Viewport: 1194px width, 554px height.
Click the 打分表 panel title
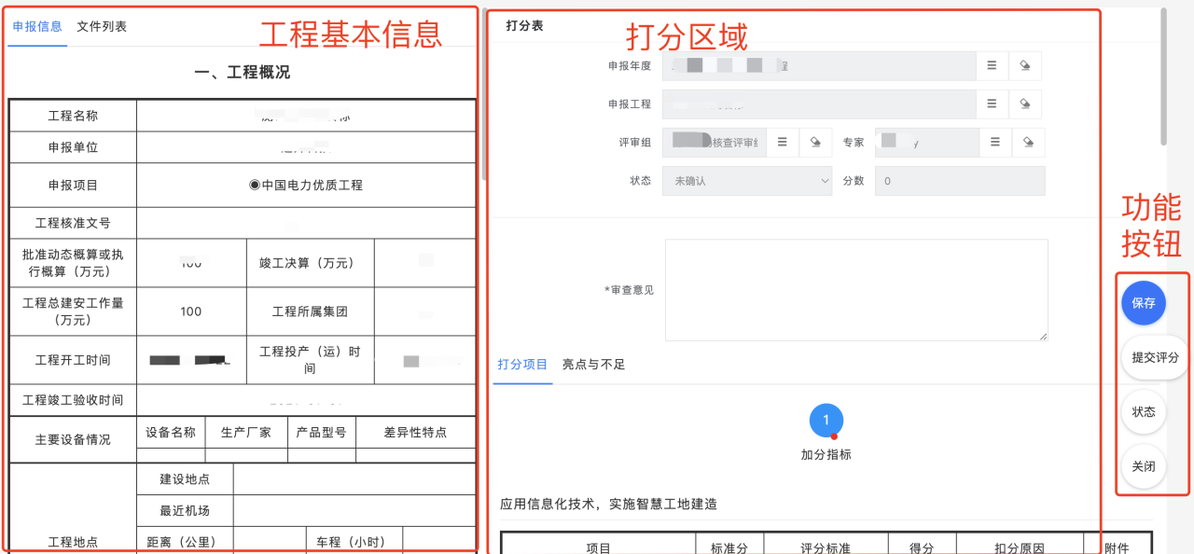pyautogui.click(x=524, y=26)
